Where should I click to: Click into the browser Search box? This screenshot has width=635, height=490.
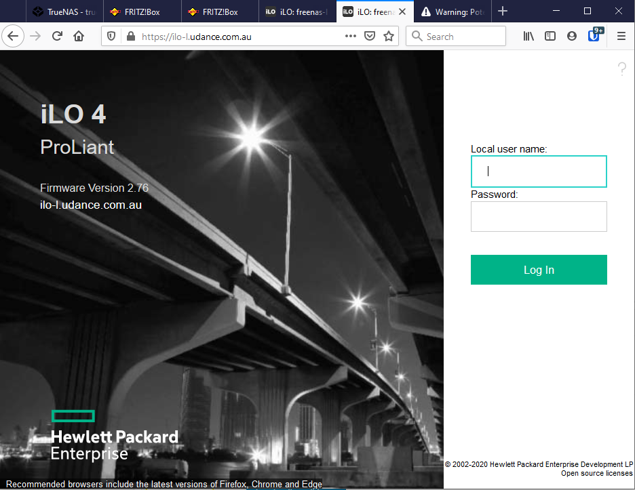coord(456,37)
